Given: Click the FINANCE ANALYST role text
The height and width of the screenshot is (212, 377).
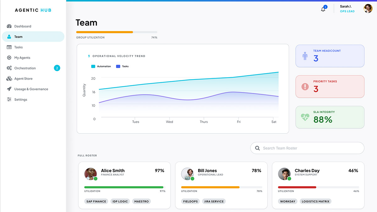Looking at the screenshot, I should [112, 175].
